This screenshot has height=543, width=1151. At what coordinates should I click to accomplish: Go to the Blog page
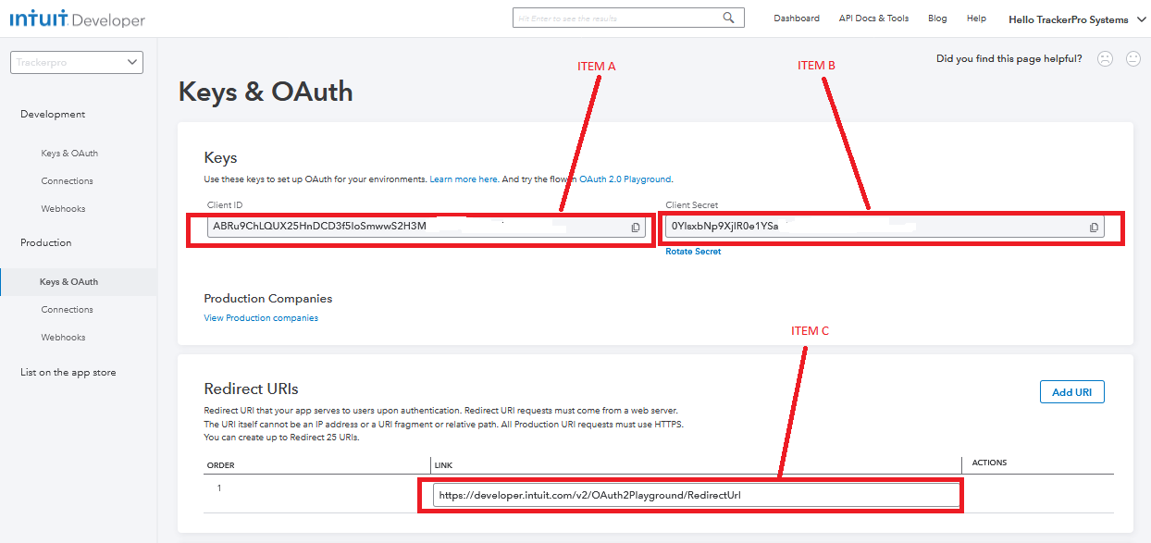[937, 19]
